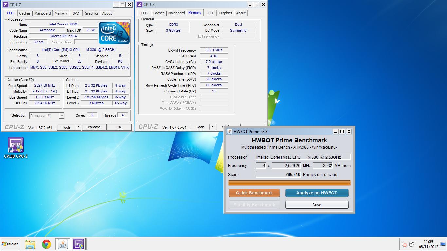Click the greyed Stability Benchmark button
This screenshot has width=447, height=251.
point(254,205)
